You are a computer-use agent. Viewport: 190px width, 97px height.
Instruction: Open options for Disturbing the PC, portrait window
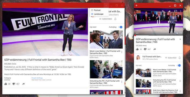pos(180,81)
